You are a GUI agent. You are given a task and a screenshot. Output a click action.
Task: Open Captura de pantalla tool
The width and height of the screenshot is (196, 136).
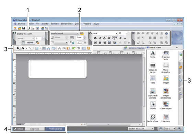click(x=153, y=93)
